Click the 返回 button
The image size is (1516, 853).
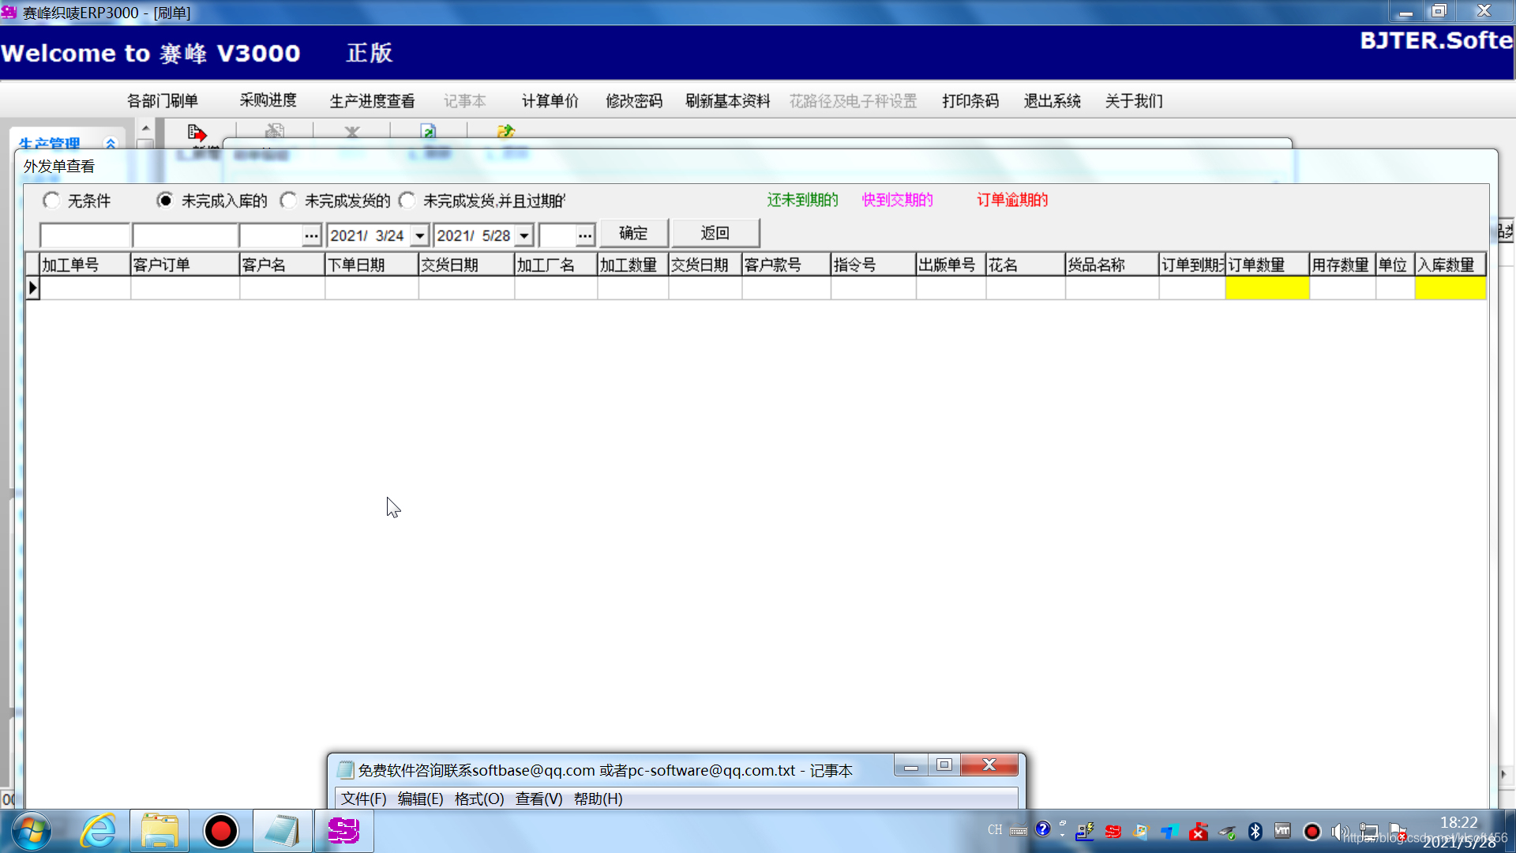coord(714,233)
